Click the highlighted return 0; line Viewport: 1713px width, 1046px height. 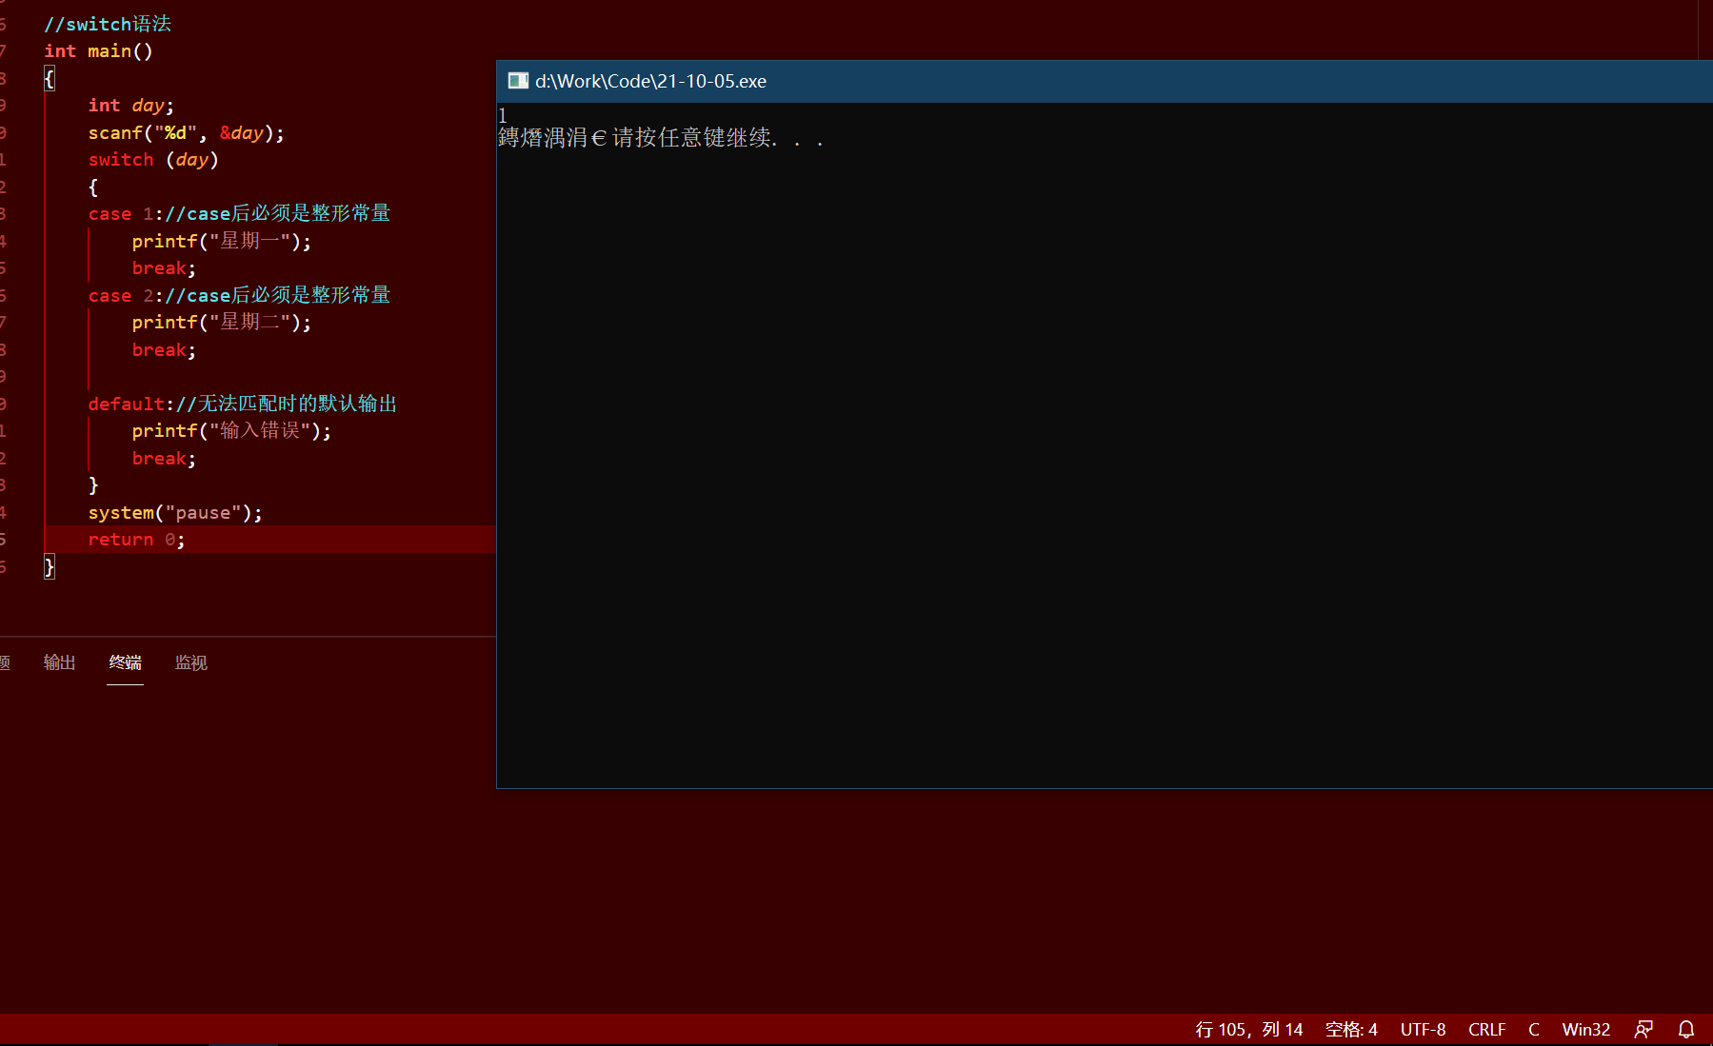[136, 539]
